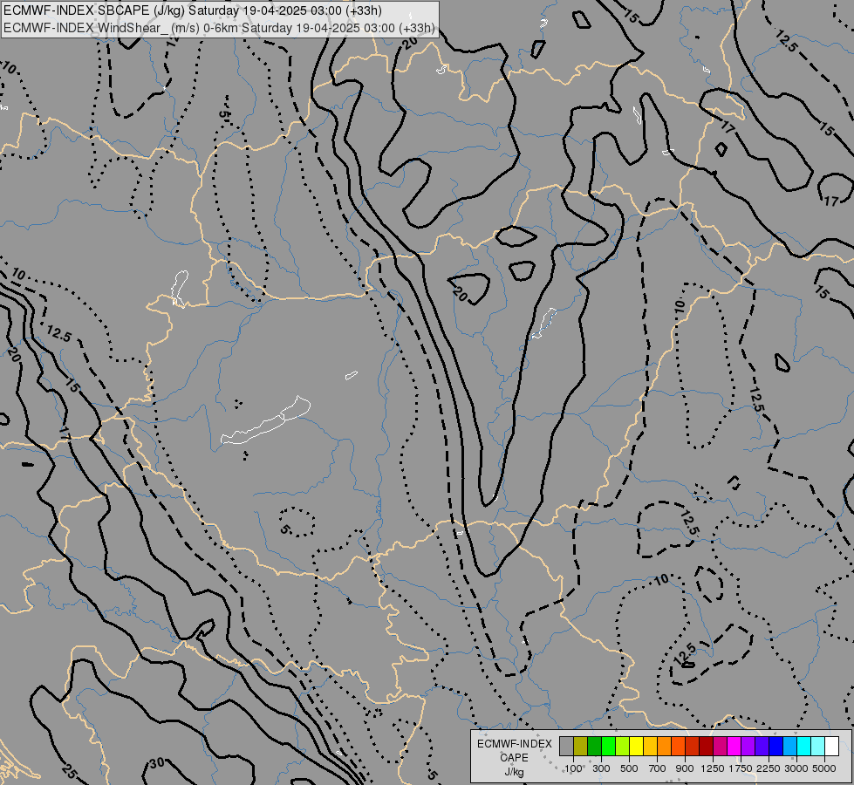Screen dimensions: 854x785
Task: Click the 3000 legend tick label
Action: [x=796, y=768]
